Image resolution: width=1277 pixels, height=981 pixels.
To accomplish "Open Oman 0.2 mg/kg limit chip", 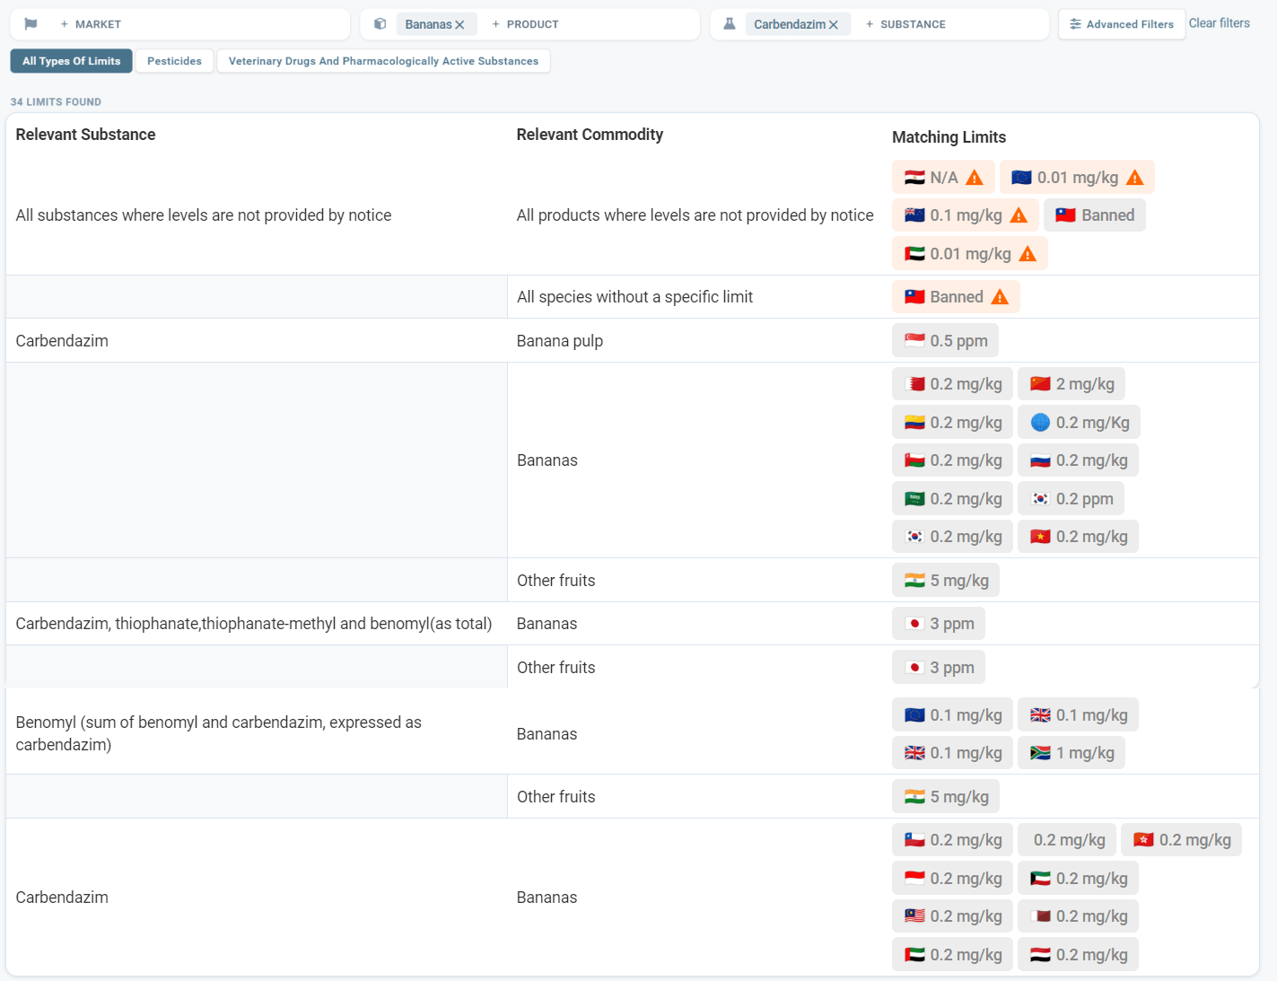I will point(953,460).
